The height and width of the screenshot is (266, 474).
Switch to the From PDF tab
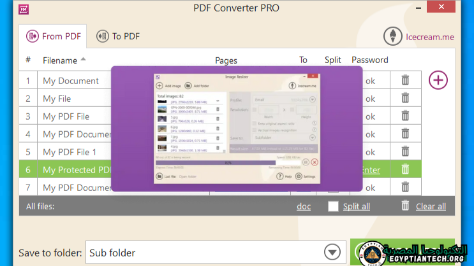[x=54, y=36]
